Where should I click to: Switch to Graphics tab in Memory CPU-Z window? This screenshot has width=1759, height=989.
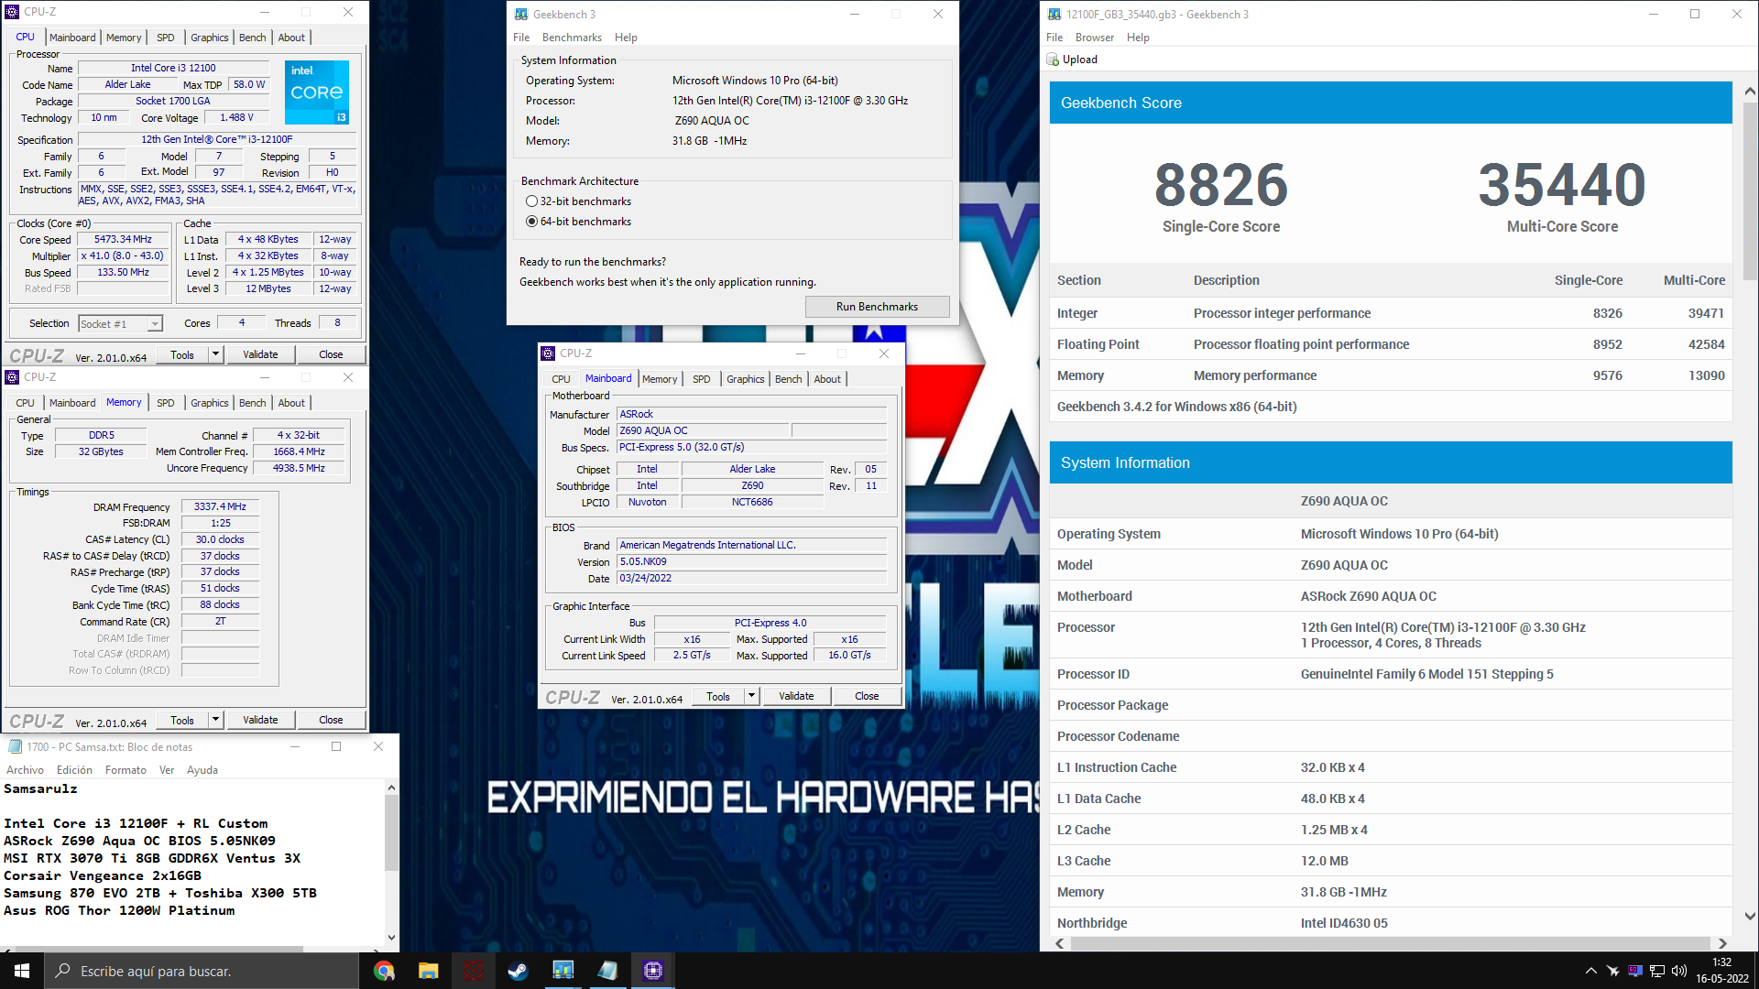(x=210, y=403)
